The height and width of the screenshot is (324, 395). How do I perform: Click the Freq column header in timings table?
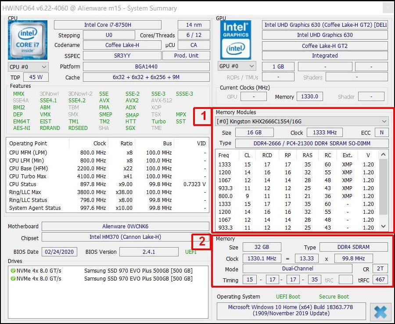224,155
